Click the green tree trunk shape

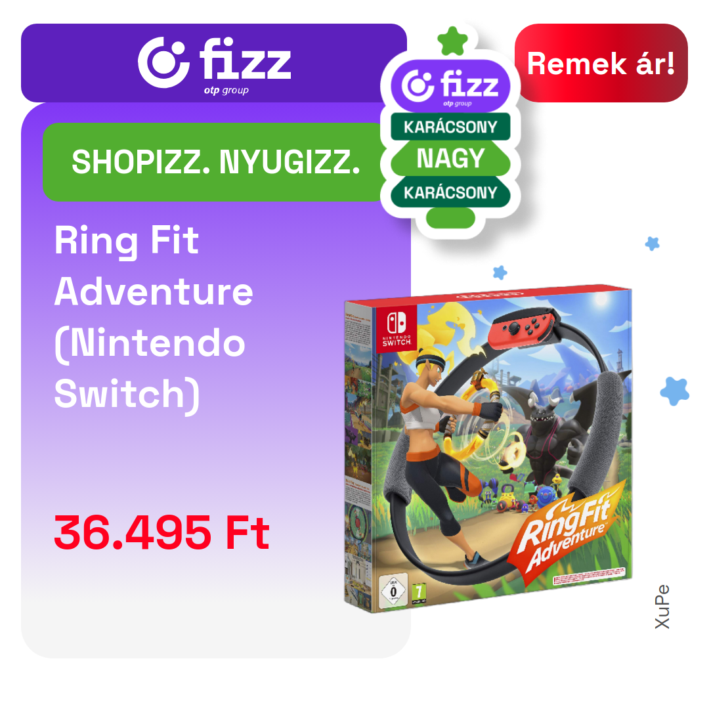coord(450,219)
